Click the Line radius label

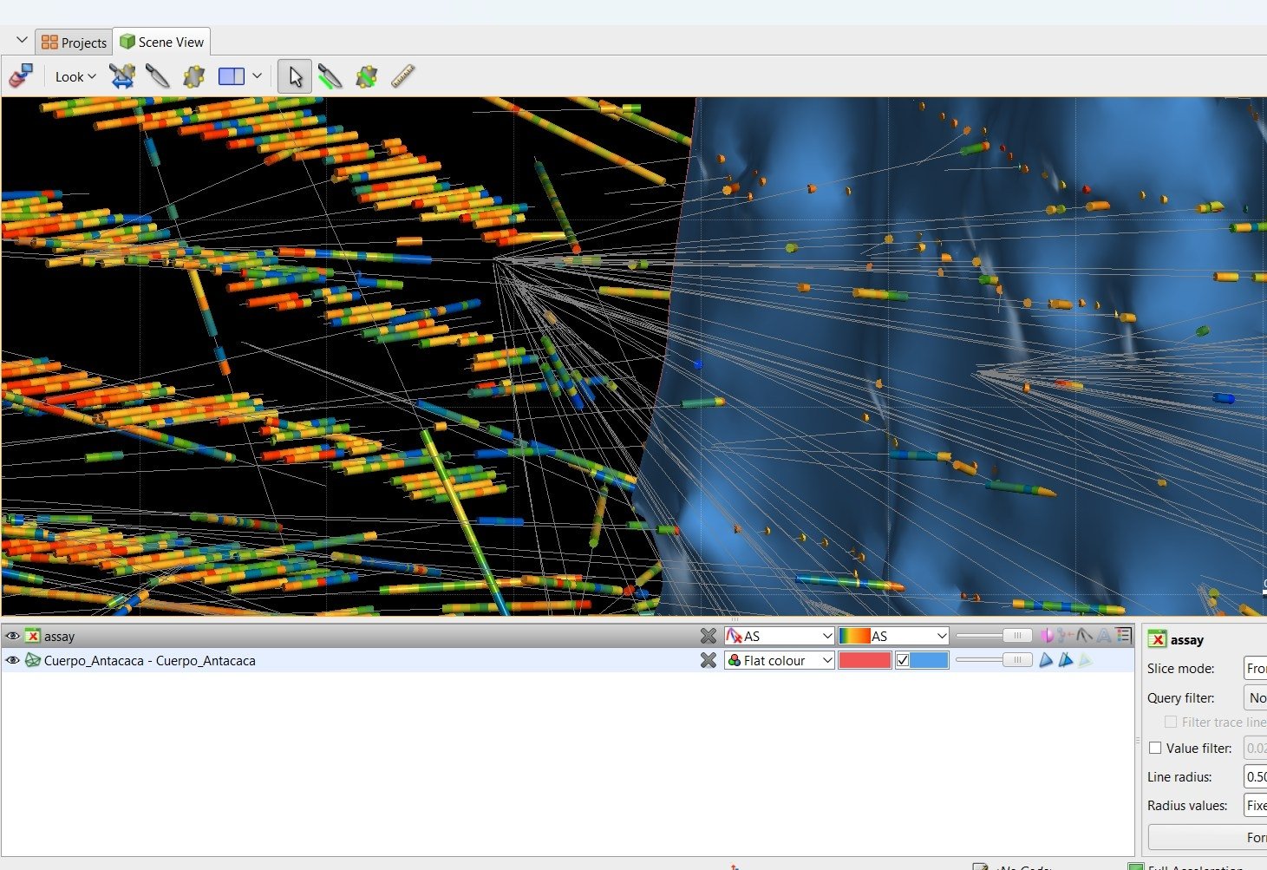click(x=1179, y=776)
